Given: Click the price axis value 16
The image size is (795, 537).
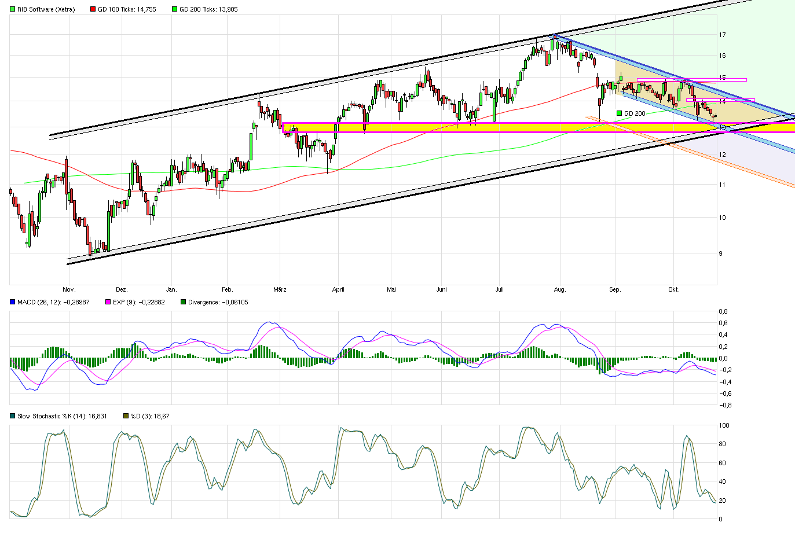Looking at the screenshot, I should 723,56.
